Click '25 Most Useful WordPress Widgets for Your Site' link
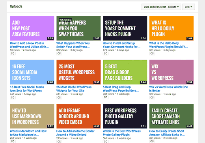This screenshot has width=205, height=143. coord(74,89)
